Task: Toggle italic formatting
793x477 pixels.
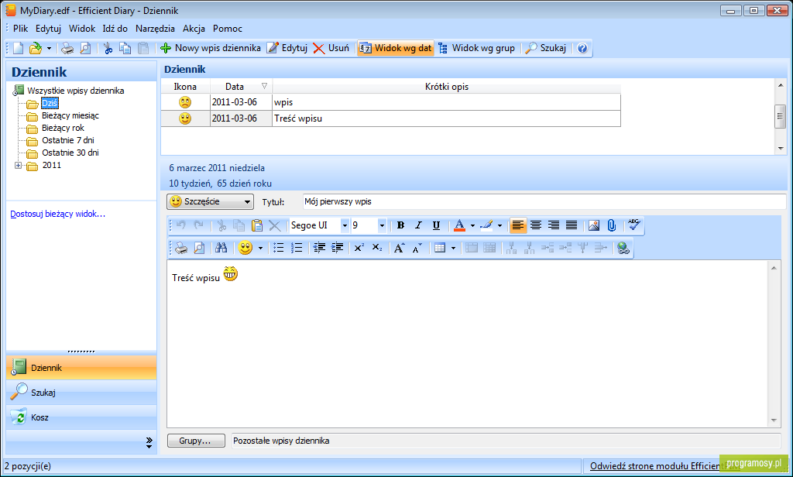Action: point(418,225)
